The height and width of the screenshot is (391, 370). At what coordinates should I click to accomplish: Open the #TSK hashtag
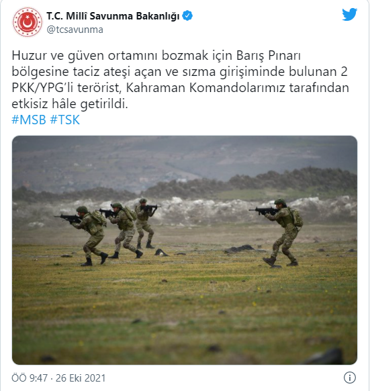(x=65, y=120)
